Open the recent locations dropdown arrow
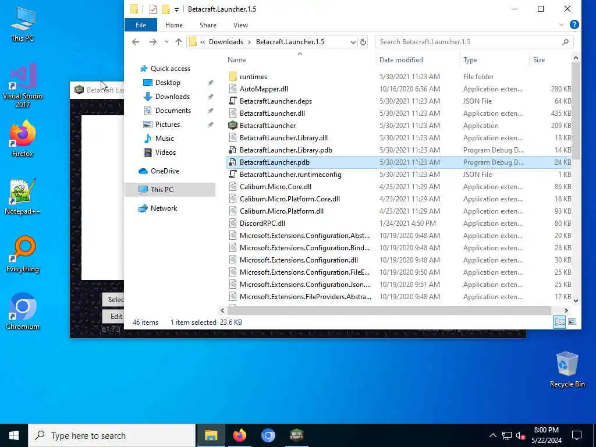The image size is (596, 447). 166,42
